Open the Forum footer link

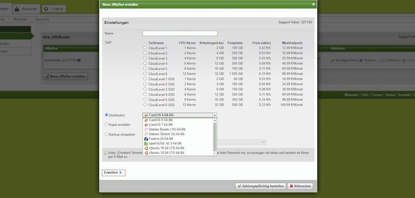coord(377,95)
